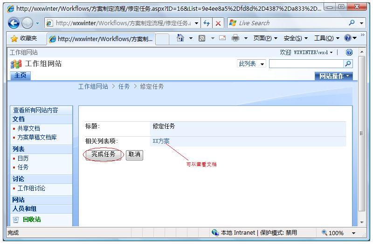The image size is (373, 244).
Task: Print the page with the printer icon
Action: [235, 38]
